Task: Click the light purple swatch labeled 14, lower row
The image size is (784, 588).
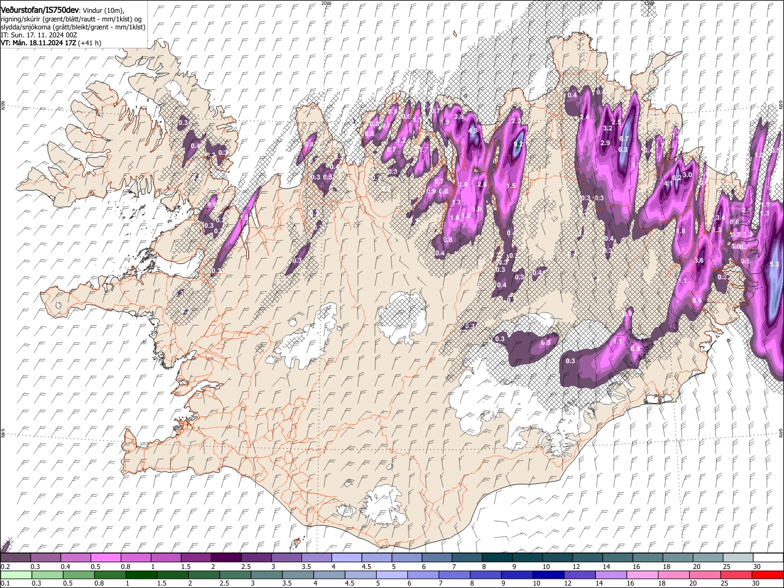Action: pos(612,575)
